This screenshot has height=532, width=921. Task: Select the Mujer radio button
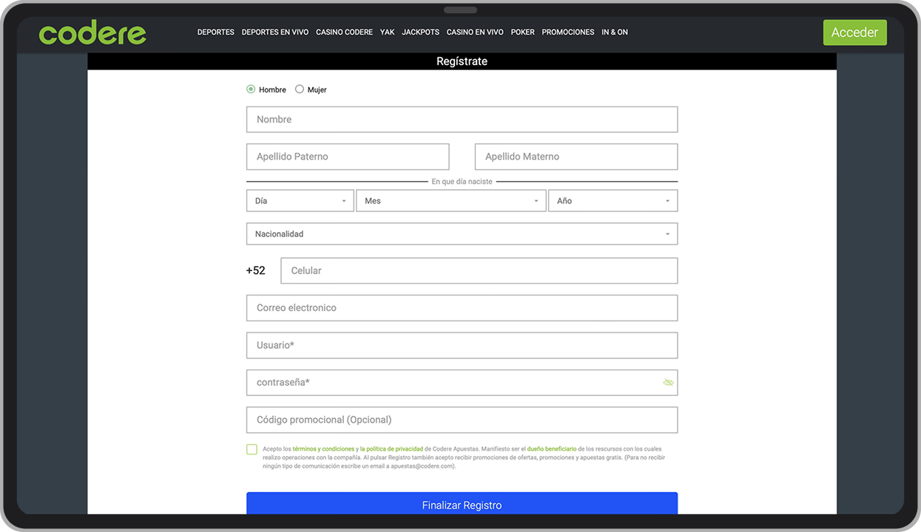click(300, 88)
